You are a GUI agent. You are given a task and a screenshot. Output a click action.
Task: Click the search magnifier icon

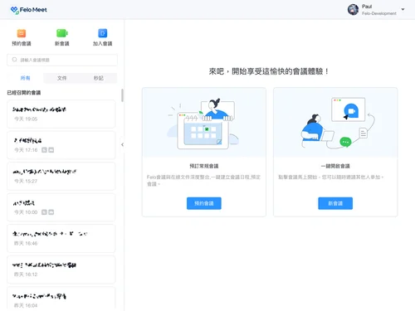(15, 60)
